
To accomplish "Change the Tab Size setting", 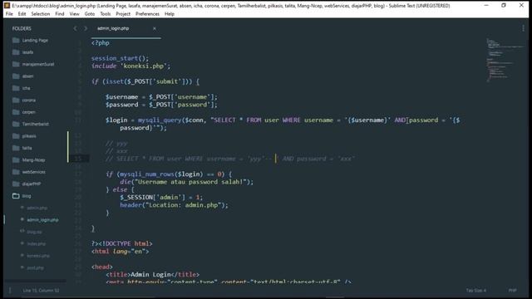I will tap(476, 291).
